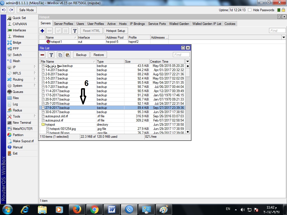Click the File List Find field
Screen dimensions: 287x215
[181, 55]
